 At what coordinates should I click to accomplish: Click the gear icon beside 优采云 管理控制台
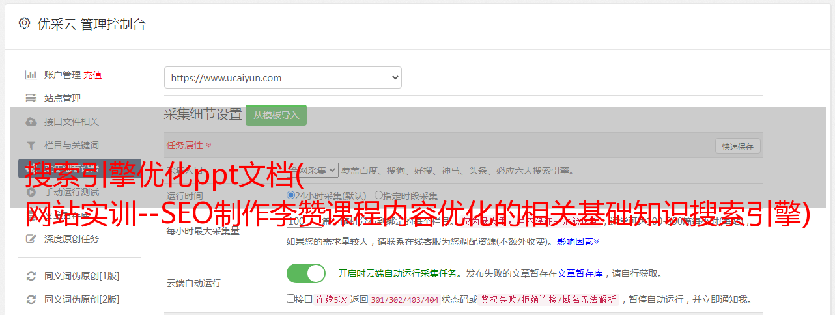(x=24, y=24)
